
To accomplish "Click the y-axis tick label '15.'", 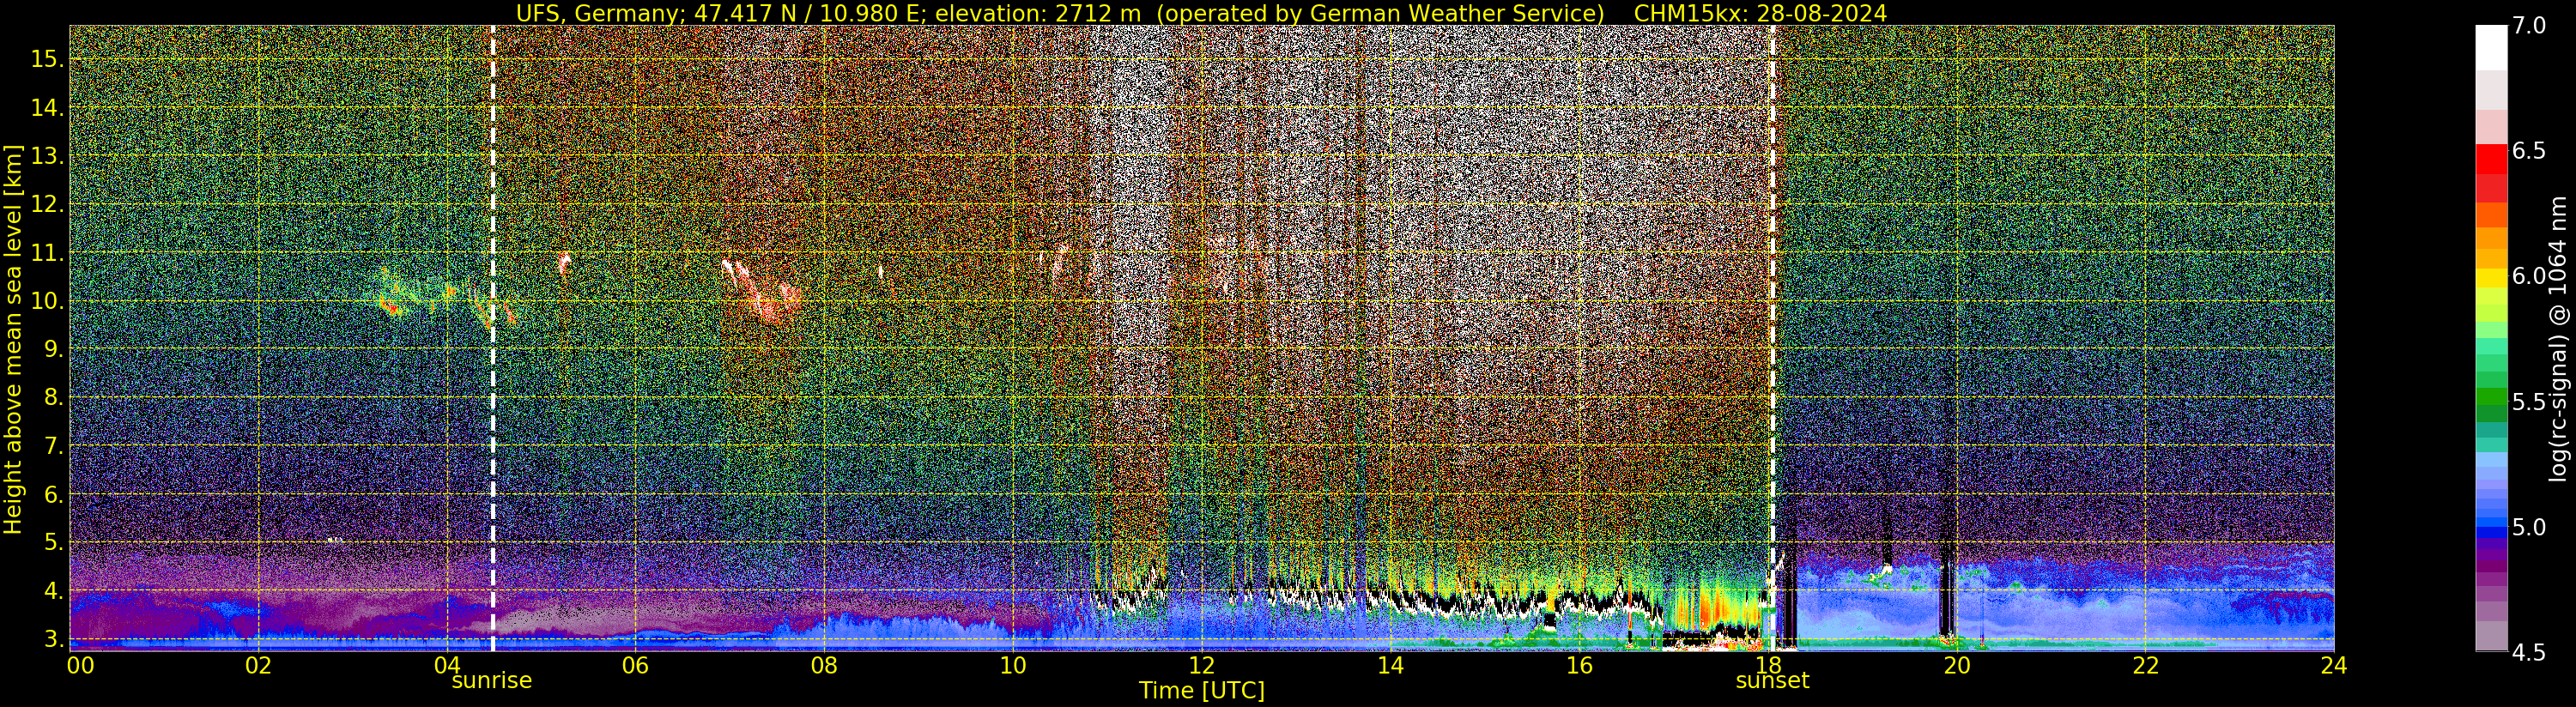I will click(x=47, y=59).
